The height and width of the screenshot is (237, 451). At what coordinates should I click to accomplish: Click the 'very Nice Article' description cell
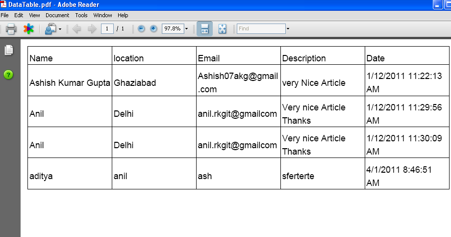[323, 80]
